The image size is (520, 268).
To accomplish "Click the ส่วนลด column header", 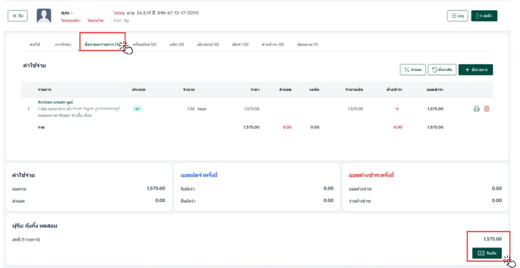I will point(285,90).
